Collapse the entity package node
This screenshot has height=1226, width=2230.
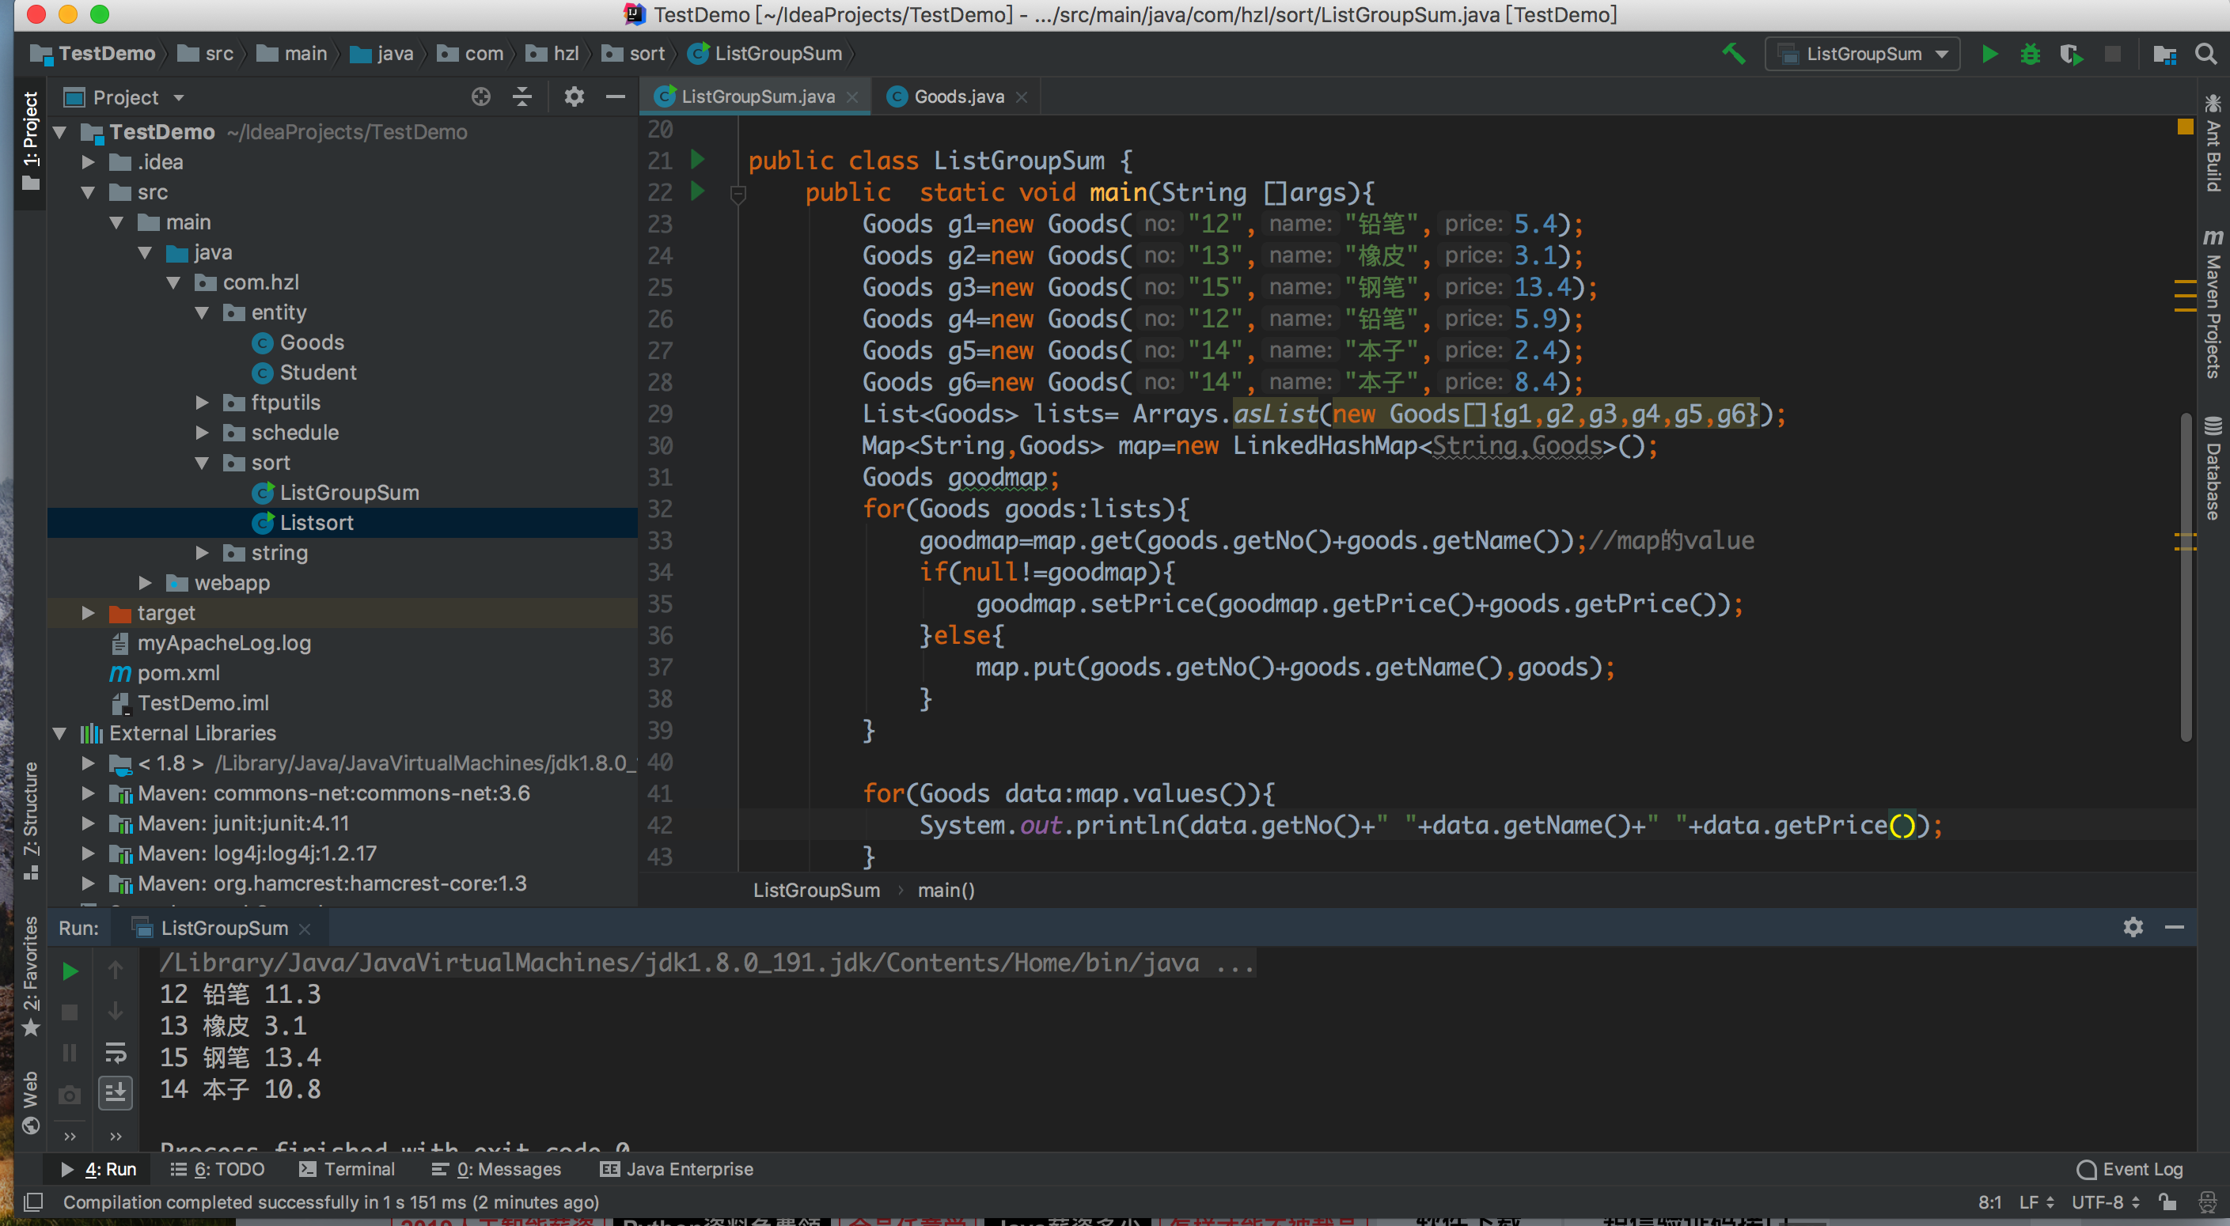(202, 312)
